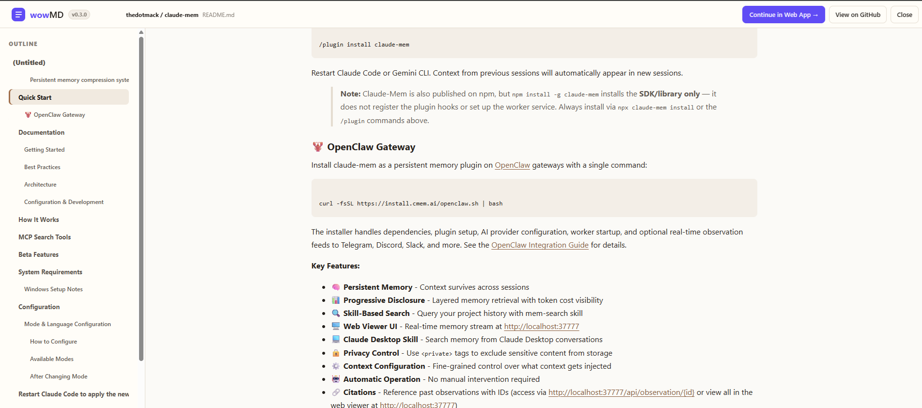Click the OpenClaw Gateway heading text
922x408 pixels.
[x=371, y=147]
